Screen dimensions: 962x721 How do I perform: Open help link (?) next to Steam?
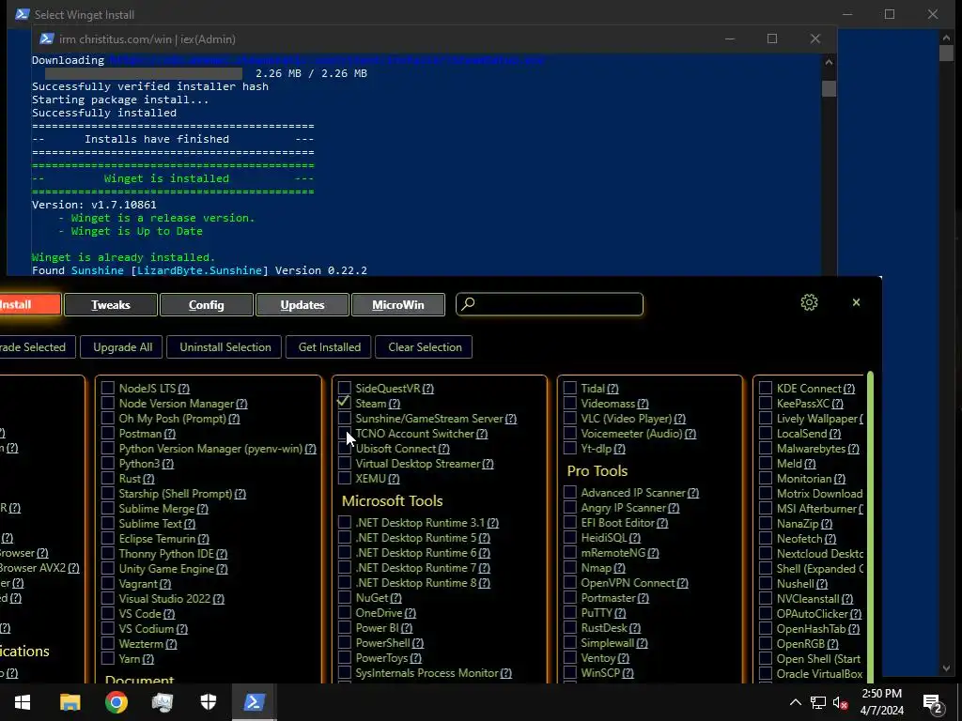tap(394, 404)
